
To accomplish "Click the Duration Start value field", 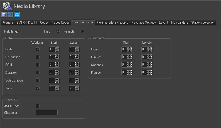I will [52, 73].
